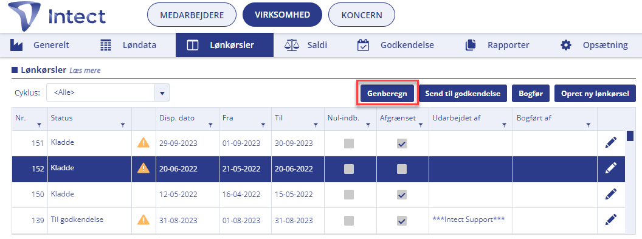Click the Godkendelse calendar-check icon

pyautogui.click(x=363, y=45)
